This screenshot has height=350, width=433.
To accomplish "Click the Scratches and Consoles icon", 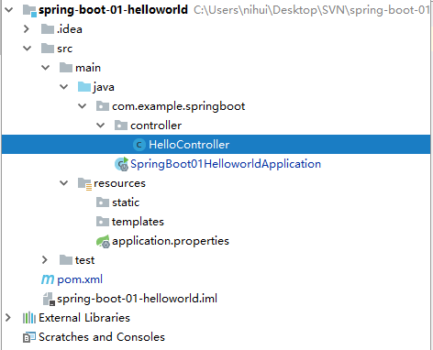I will coord(29,337).
